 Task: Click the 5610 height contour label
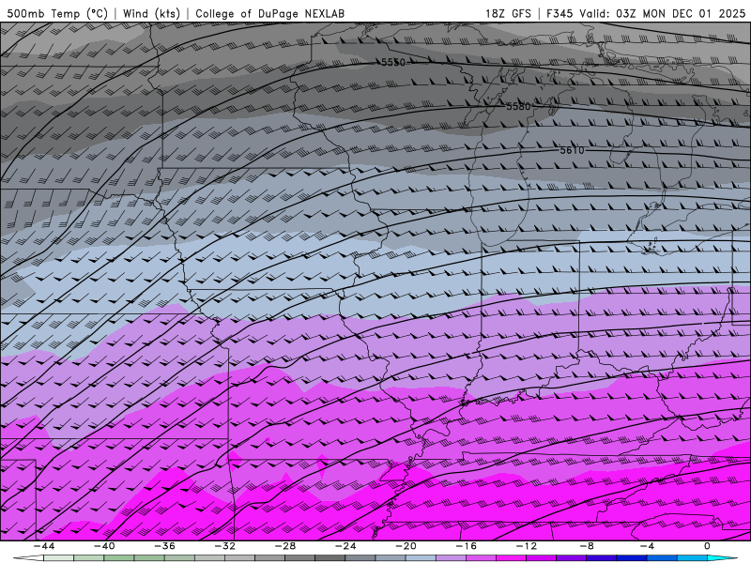tap(573, 150)
